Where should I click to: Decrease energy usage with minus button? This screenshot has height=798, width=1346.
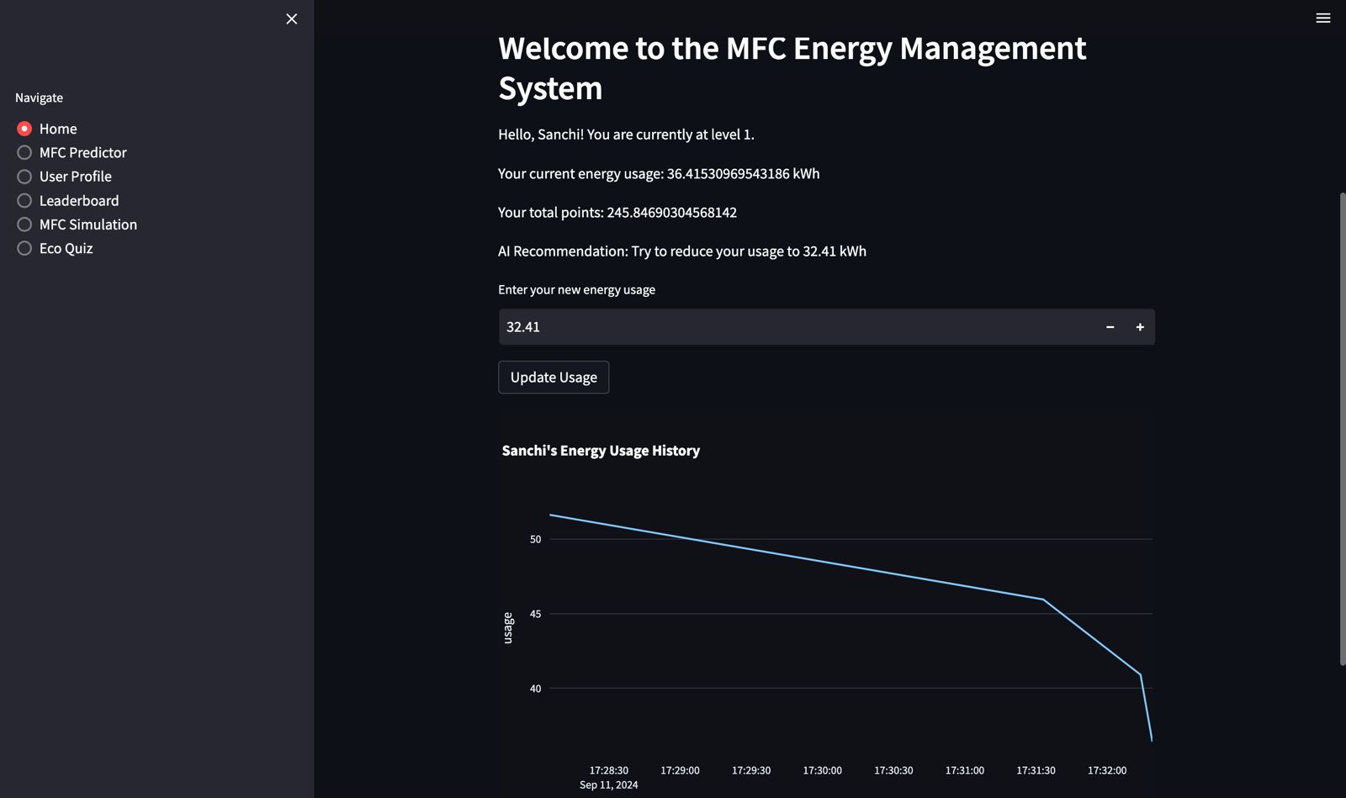coord(1110,327)
